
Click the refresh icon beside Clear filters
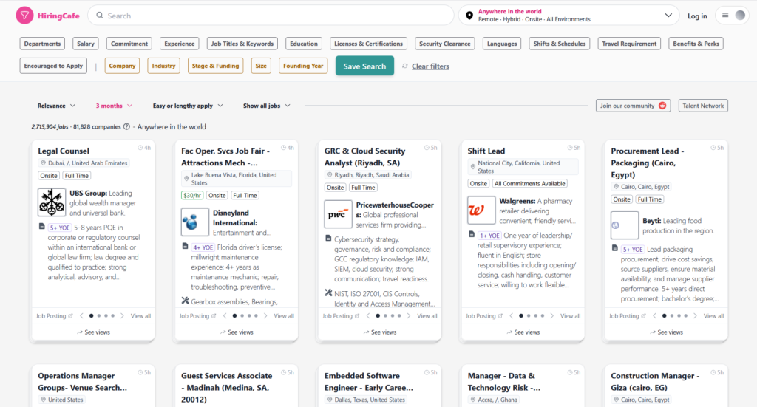[405, 66]
